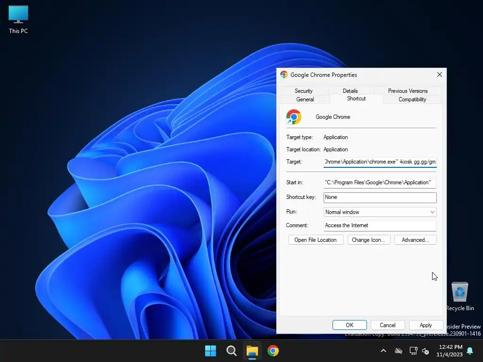Click the OneDrive cloud tray icon
This screenshot has height=362, width=483.
(399, 351)
